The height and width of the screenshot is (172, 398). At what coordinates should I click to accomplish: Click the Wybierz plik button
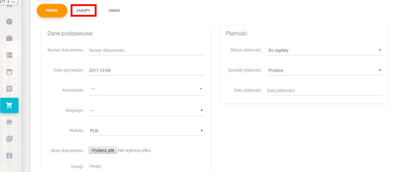point(103,150)
